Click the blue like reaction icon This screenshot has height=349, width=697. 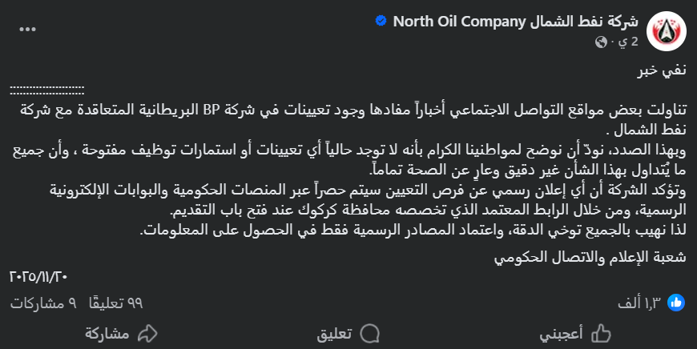(x=675, y=303)
